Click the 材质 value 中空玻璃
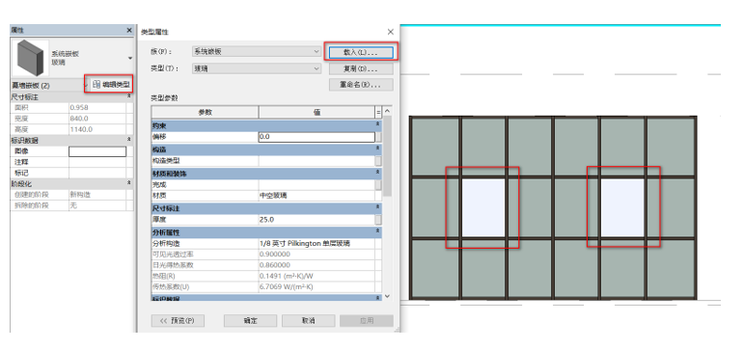 [x=316, y=196]
